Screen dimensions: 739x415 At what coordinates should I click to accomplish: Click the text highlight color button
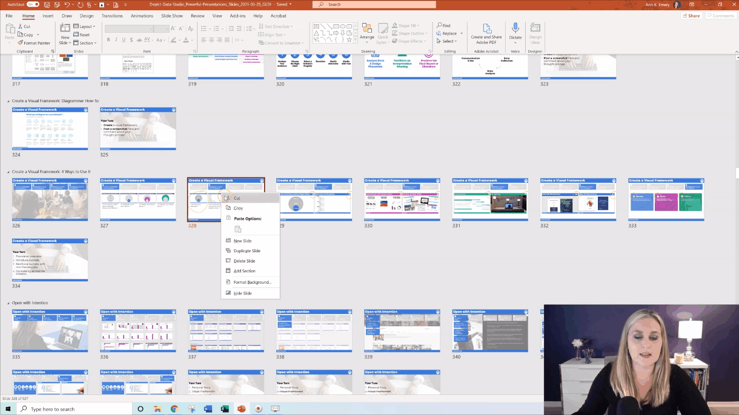coord(173,40)
